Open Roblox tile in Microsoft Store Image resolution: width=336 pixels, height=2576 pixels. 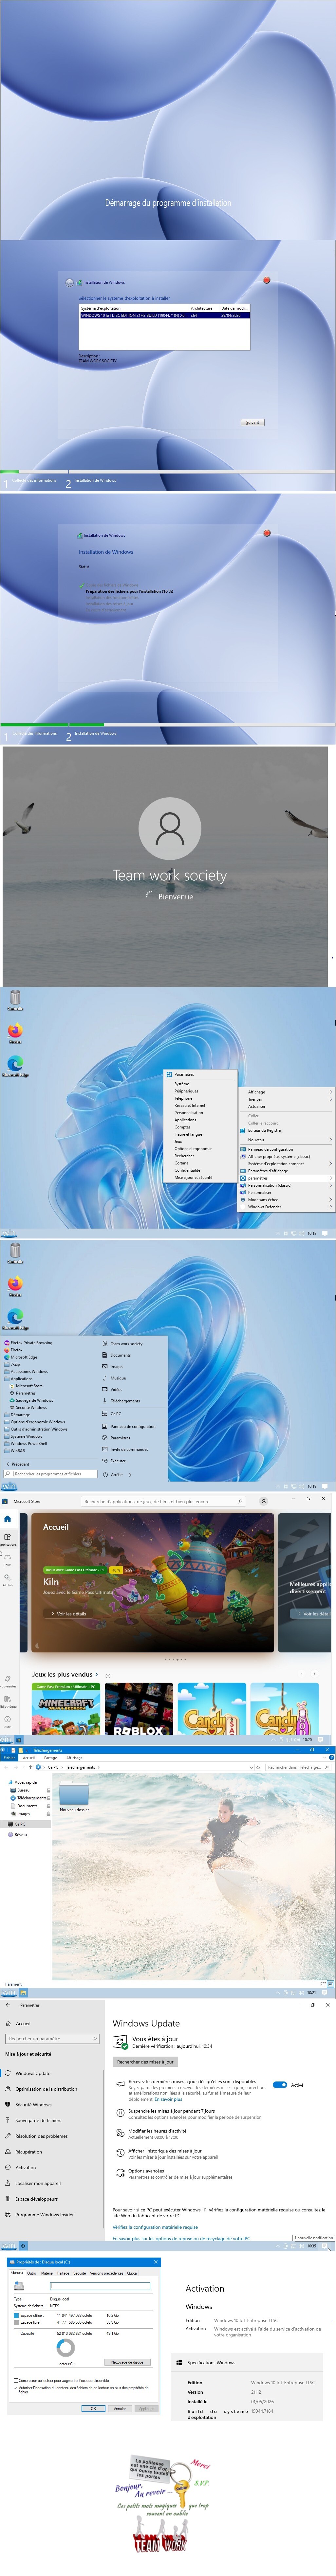point(139,1709)
